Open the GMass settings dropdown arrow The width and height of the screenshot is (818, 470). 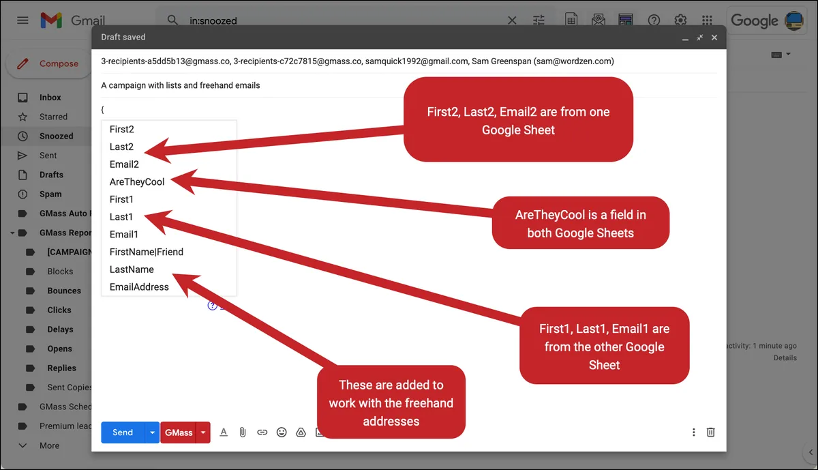pyautogui.click(x=203, y=432)
